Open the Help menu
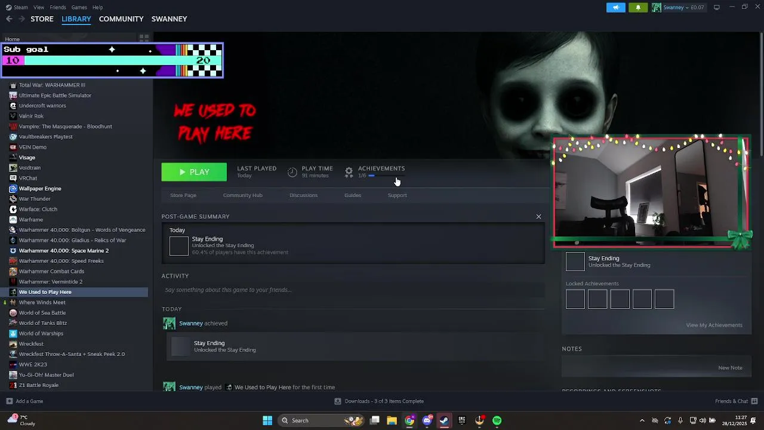The image size is (764, 430). tap(97, 7)
